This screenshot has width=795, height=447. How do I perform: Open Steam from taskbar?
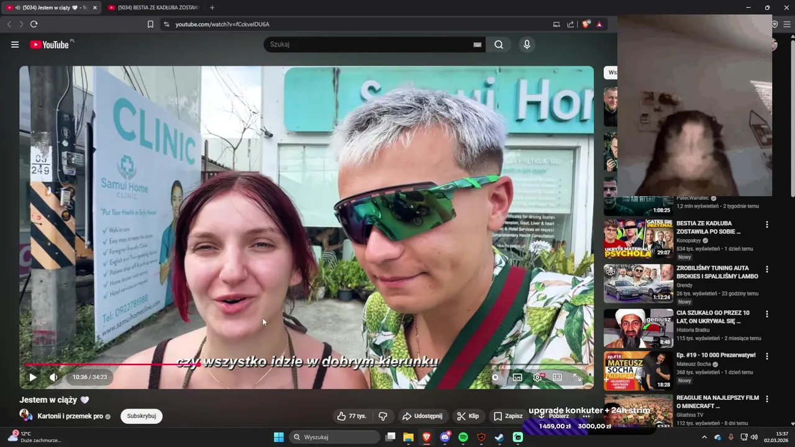(499, 437)
